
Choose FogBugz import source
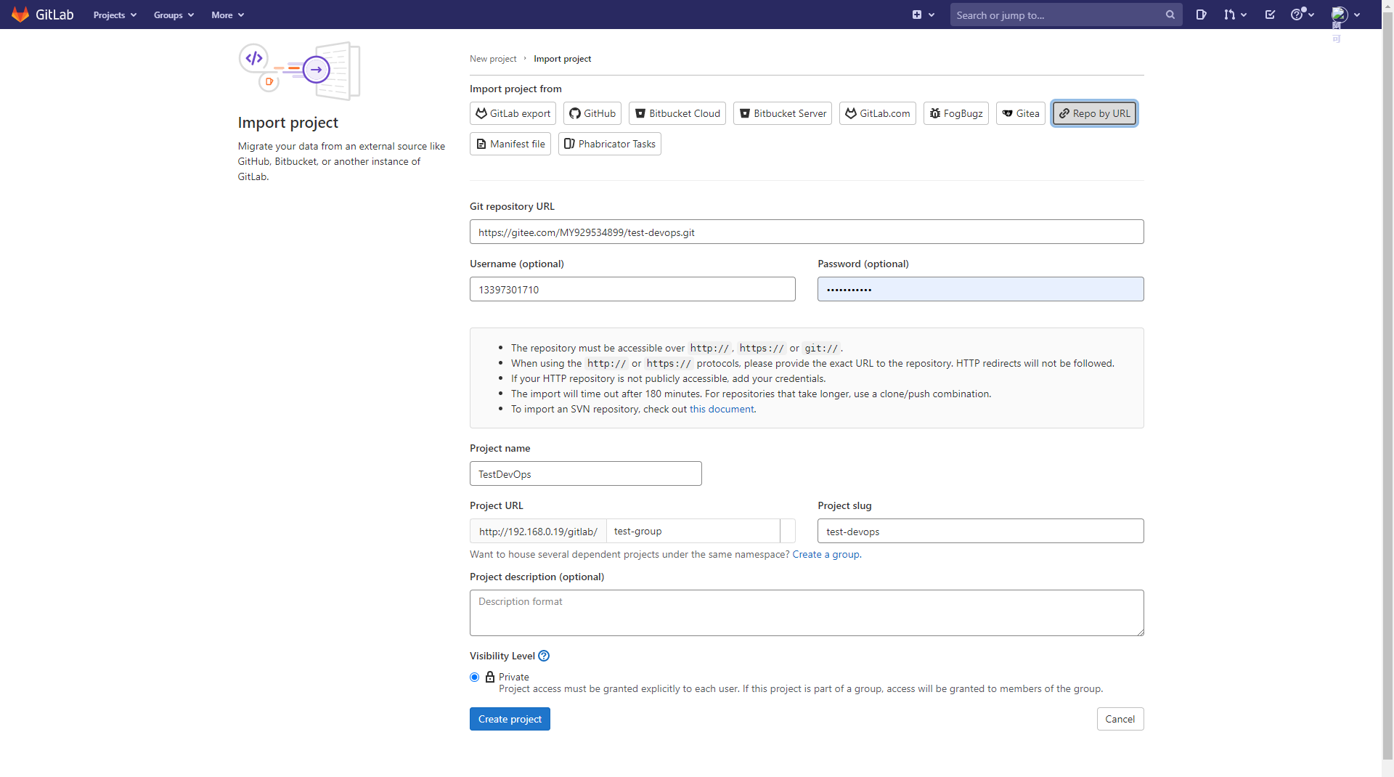pyautogui.click(x=956, y=113)
